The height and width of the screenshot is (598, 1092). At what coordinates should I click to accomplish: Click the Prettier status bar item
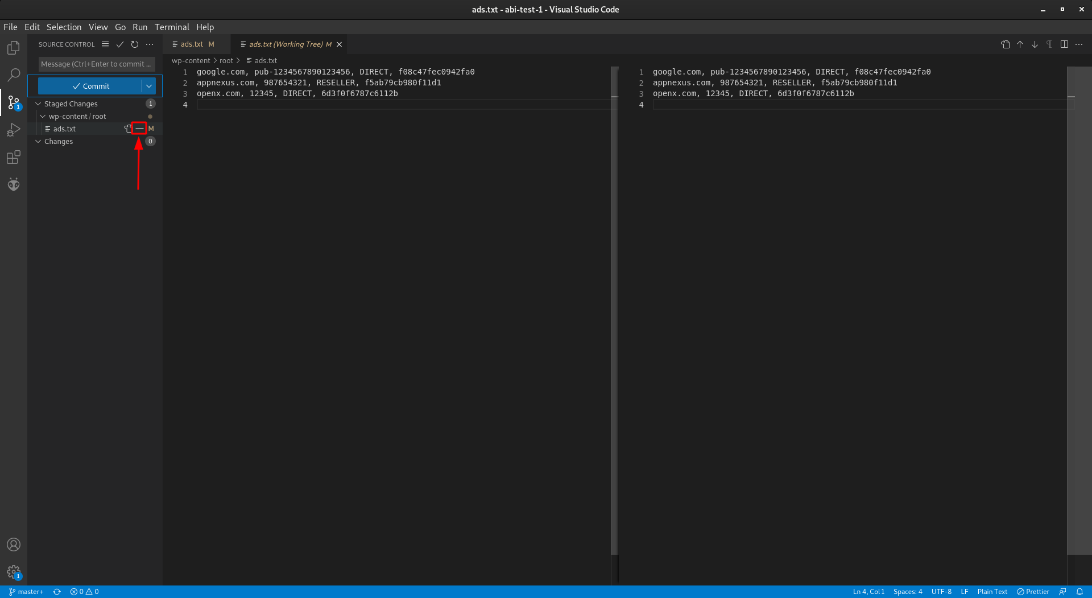[1033, 592]
